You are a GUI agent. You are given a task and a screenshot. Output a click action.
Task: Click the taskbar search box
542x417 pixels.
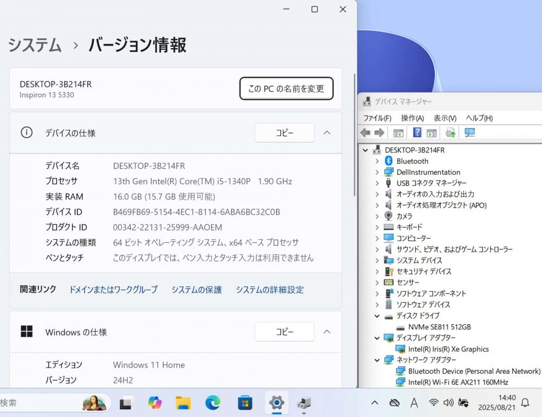coord(55,403)
